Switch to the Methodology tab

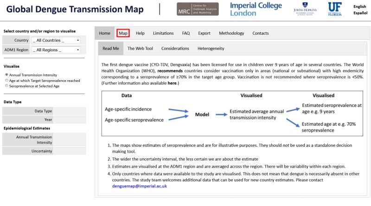point(231,33)
